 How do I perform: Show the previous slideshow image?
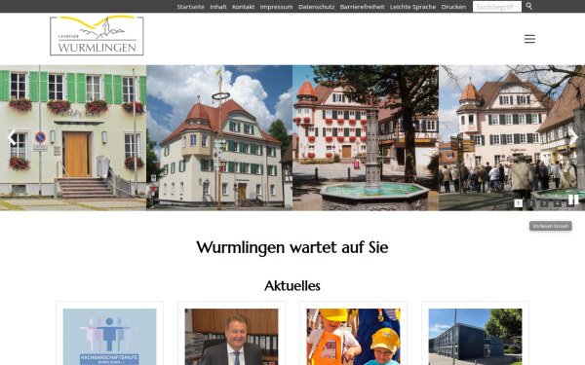pyautogui.click(x=12, y=137)
